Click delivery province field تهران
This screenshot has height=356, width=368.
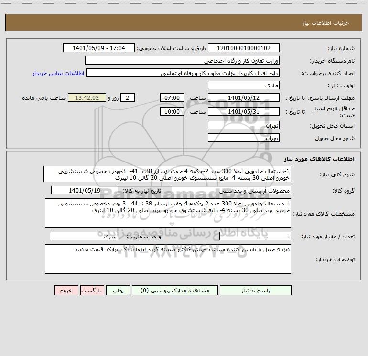tap(244, 125)
